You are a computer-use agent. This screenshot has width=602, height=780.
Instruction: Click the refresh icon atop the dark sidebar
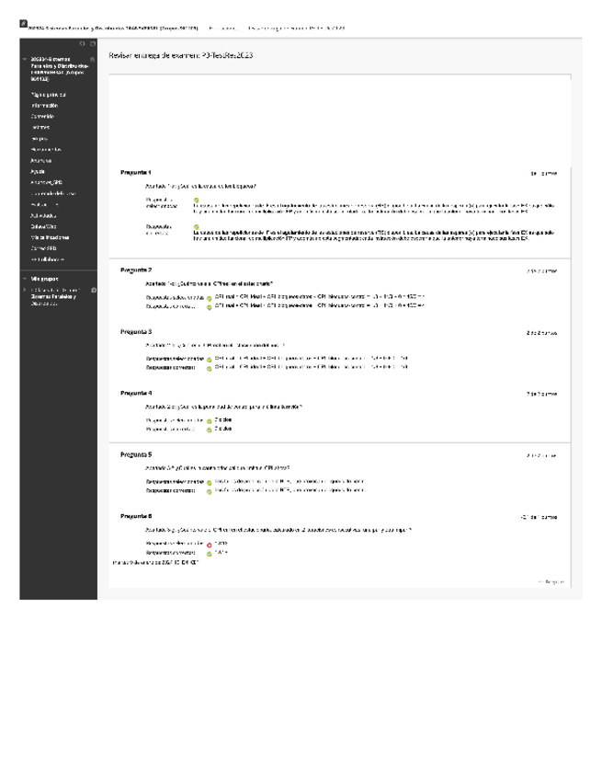(83, 44)
